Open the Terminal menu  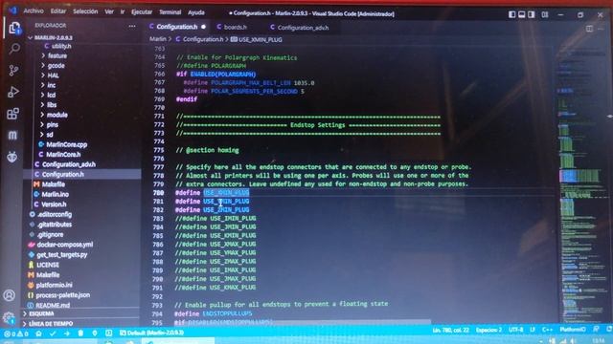(x=170, y=12)
